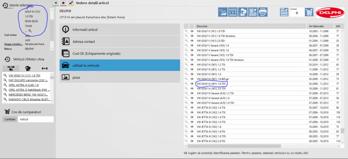
Task: Click the MAIN toolbar icon
Action: (233, 12)
